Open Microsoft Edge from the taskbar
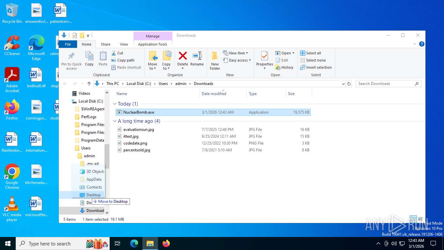 pos(134,243)
